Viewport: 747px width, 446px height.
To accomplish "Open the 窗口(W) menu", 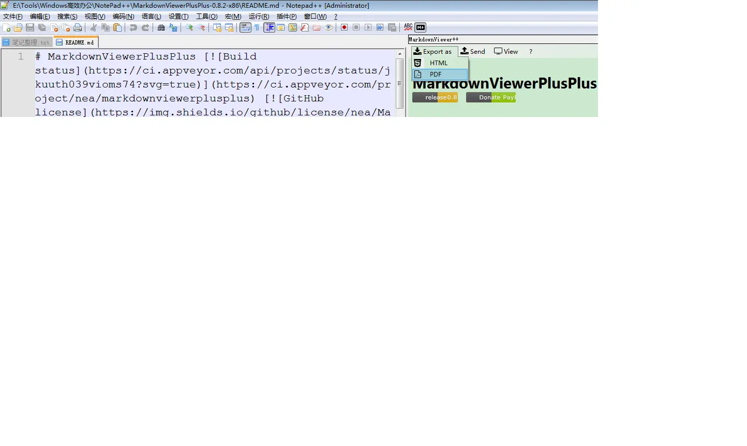I will (315, 17).
